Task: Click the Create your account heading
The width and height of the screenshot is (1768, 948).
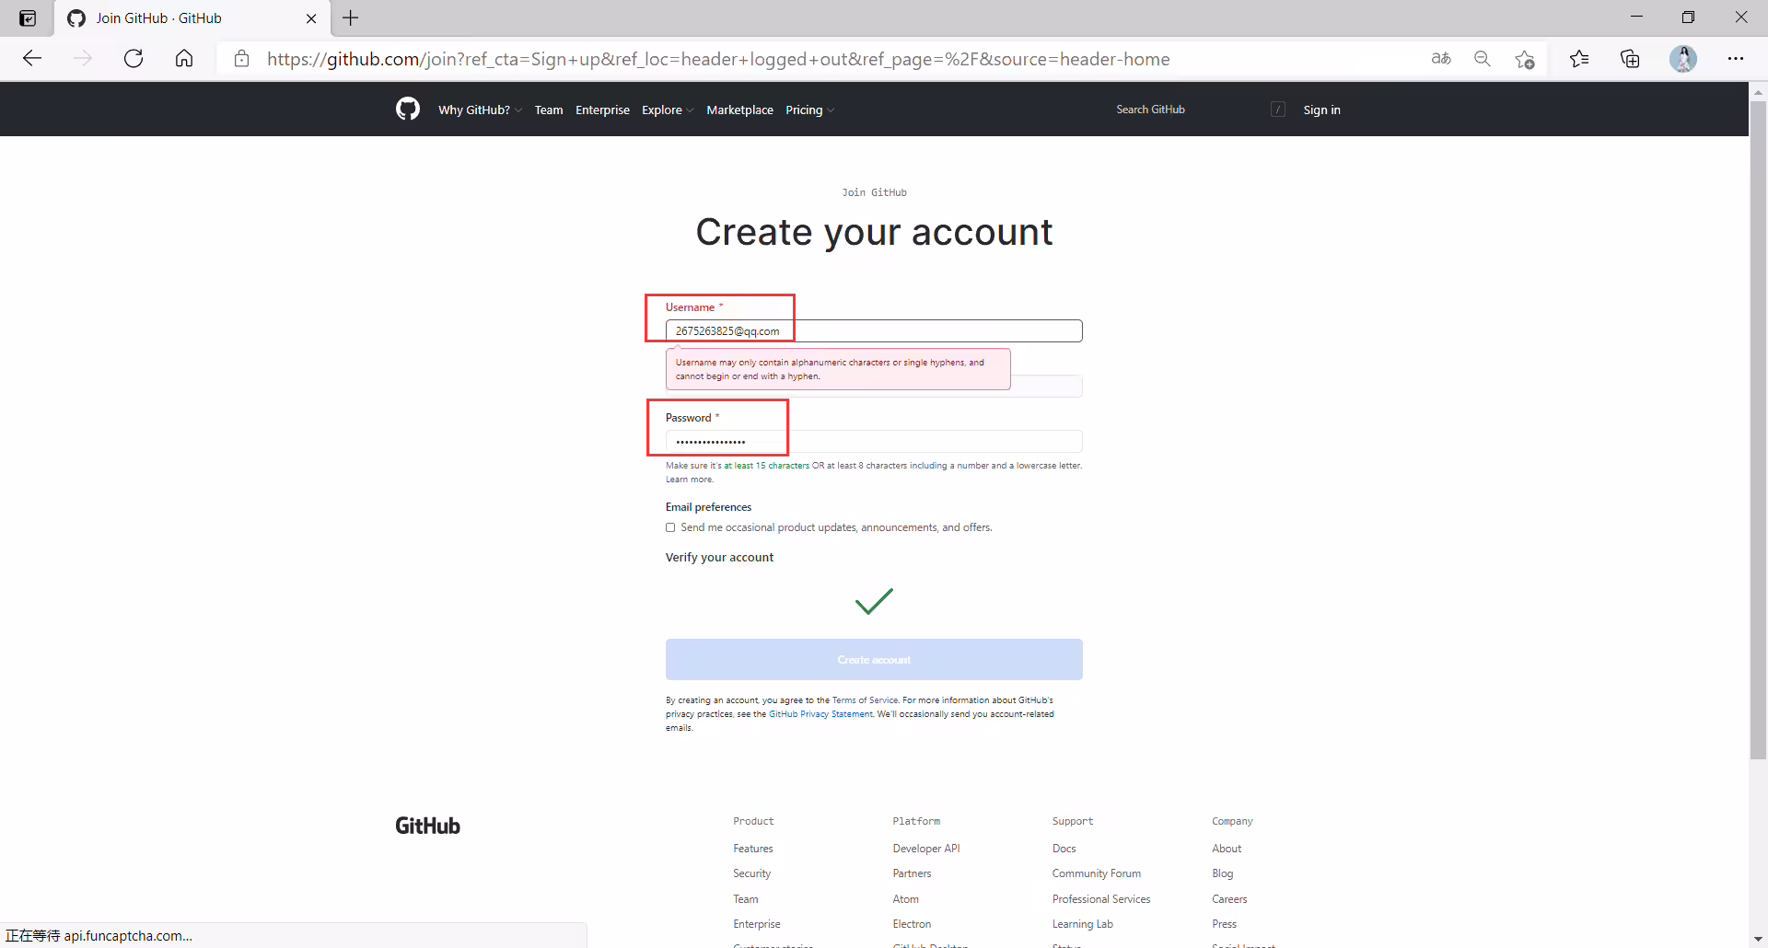Action: coord(874,232)
